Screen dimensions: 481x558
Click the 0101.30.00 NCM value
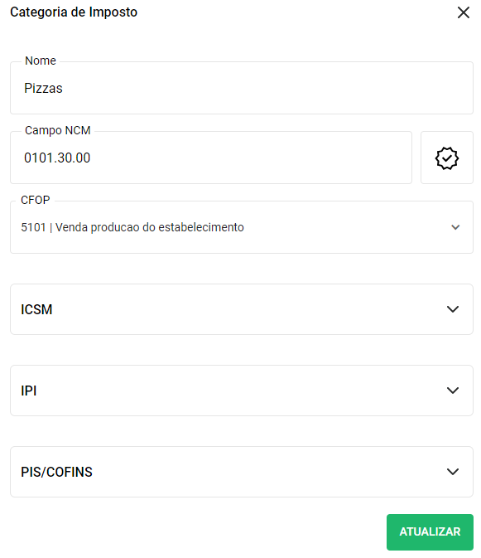pyautogui.click(x=57, y=158)
